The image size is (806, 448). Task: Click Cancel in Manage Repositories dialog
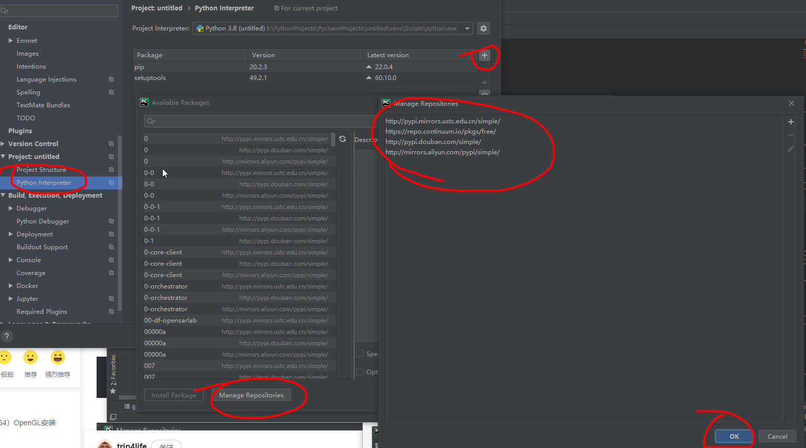(x=777, y=437)
